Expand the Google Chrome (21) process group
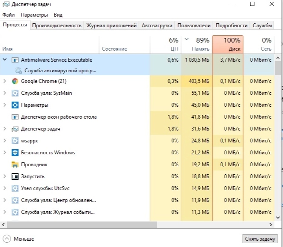Screen dimensions: 283x247 pos(5,81)
